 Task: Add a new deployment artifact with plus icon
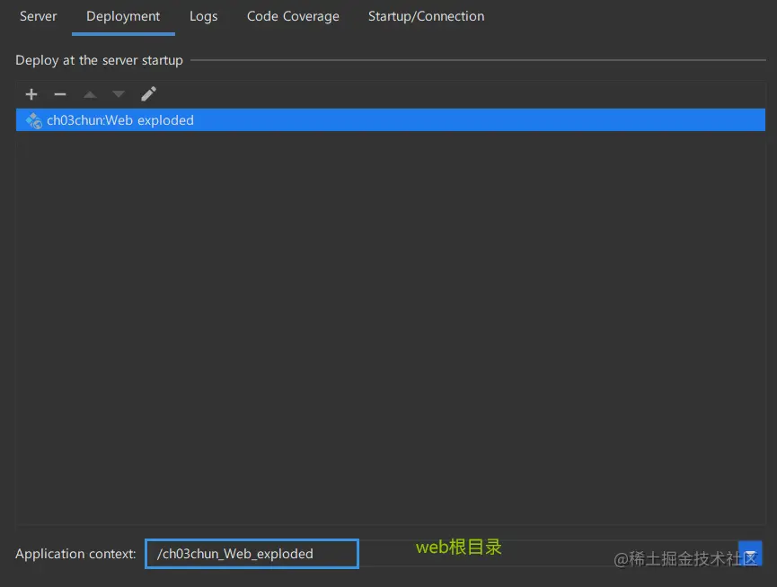tap(31, 94)
